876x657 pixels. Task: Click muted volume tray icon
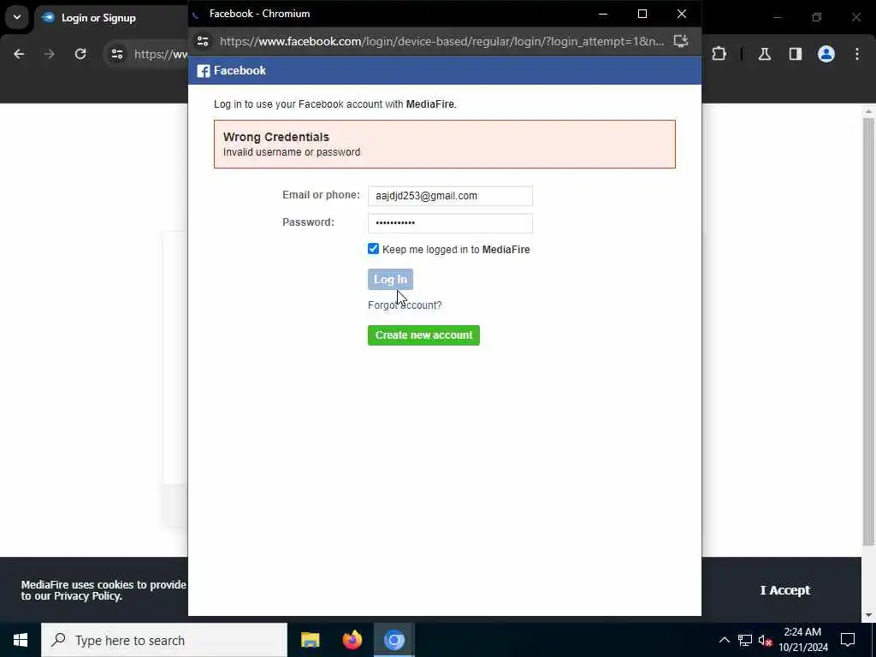point(766,640)
